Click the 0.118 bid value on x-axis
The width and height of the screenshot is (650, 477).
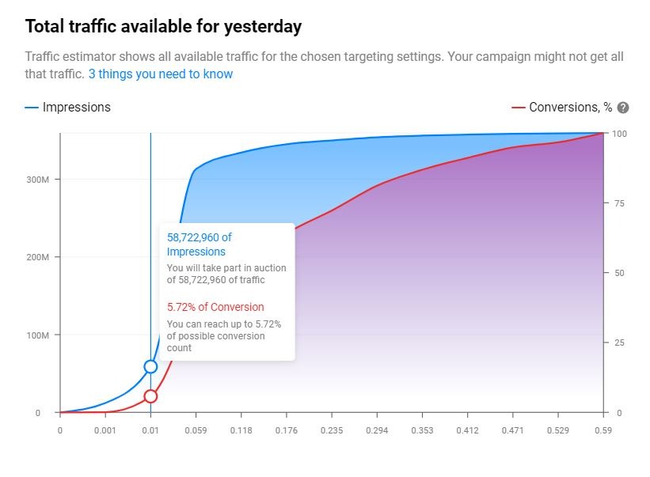[x=241, y=431]
